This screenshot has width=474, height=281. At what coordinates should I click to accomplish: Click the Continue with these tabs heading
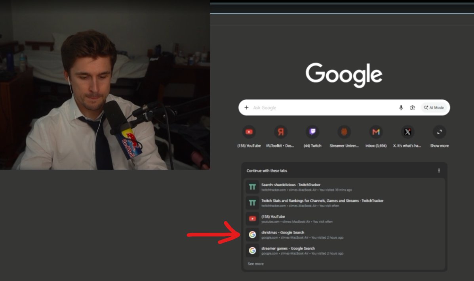(x=267, y=170)
